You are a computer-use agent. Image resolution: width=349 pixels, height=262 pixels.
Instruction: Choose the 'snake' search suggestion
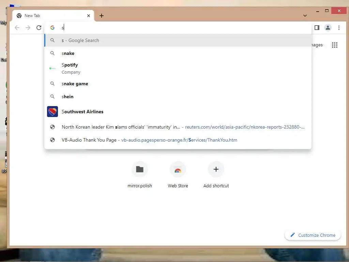(178, 53)
